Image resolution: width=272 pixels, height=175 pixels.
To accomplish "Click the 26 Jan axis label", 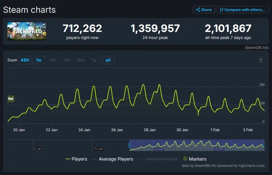I will pos(117,130).
